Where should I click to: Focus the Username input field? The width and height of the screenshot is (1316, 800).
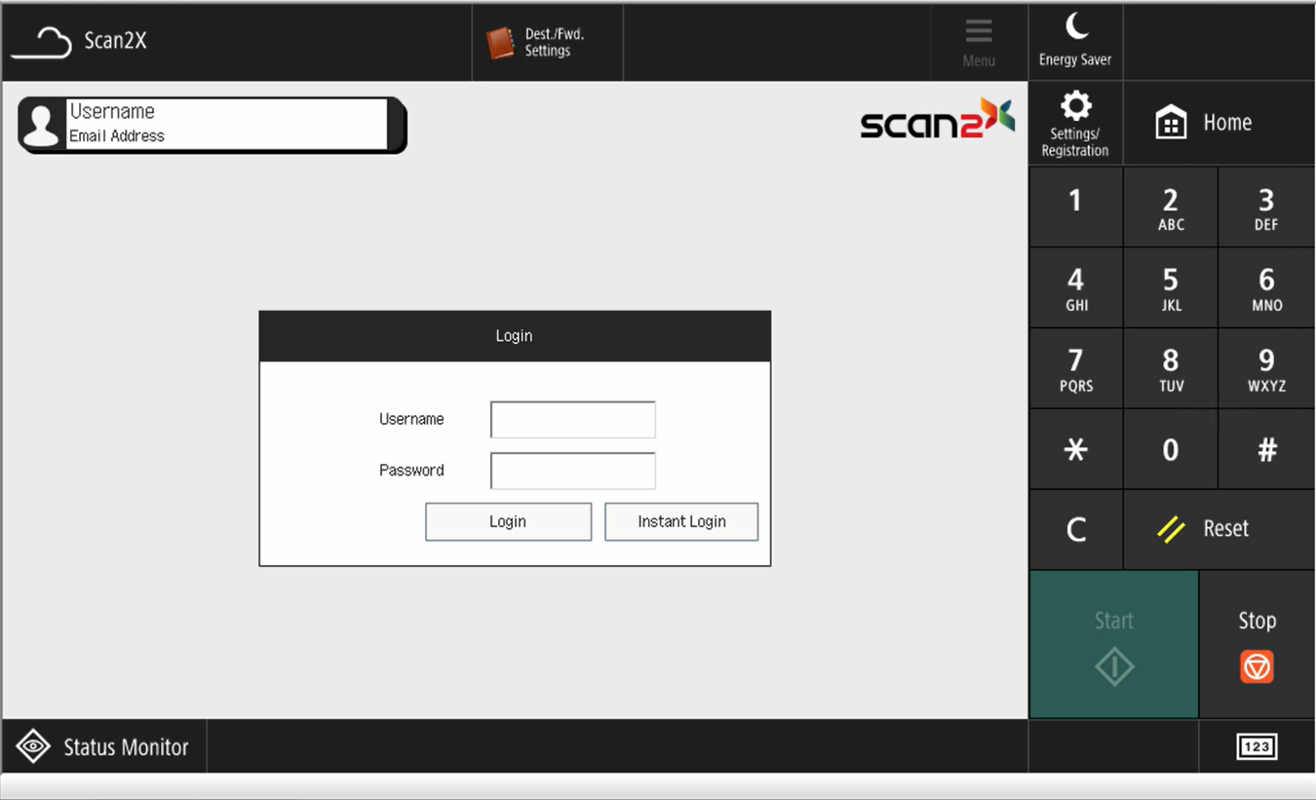coord(572,420)
